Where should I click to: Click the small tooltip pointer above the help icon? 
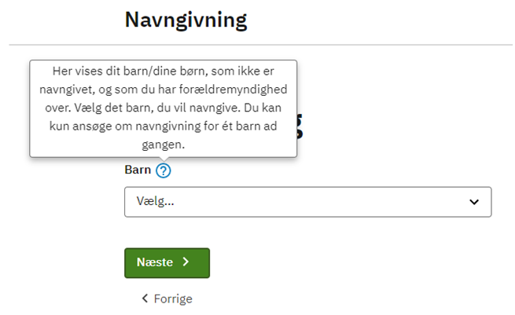(164, 159)
